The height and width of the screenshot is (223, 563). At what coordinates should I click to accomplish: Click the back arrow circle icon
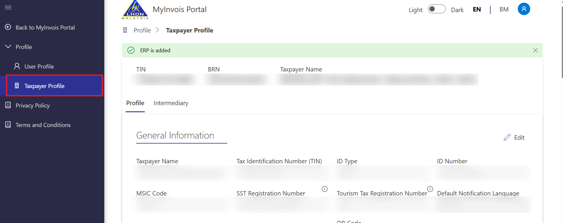pyautogui.click(x=8, y=27)
